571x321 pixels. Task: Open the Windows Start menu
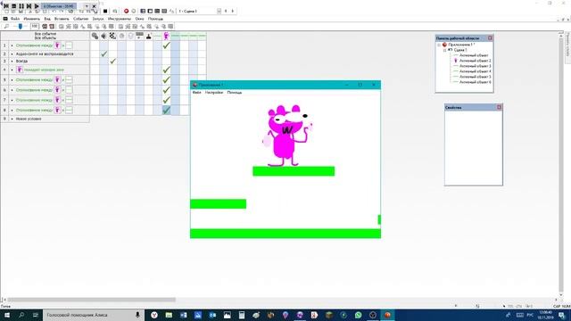click(x=7, y=315)
